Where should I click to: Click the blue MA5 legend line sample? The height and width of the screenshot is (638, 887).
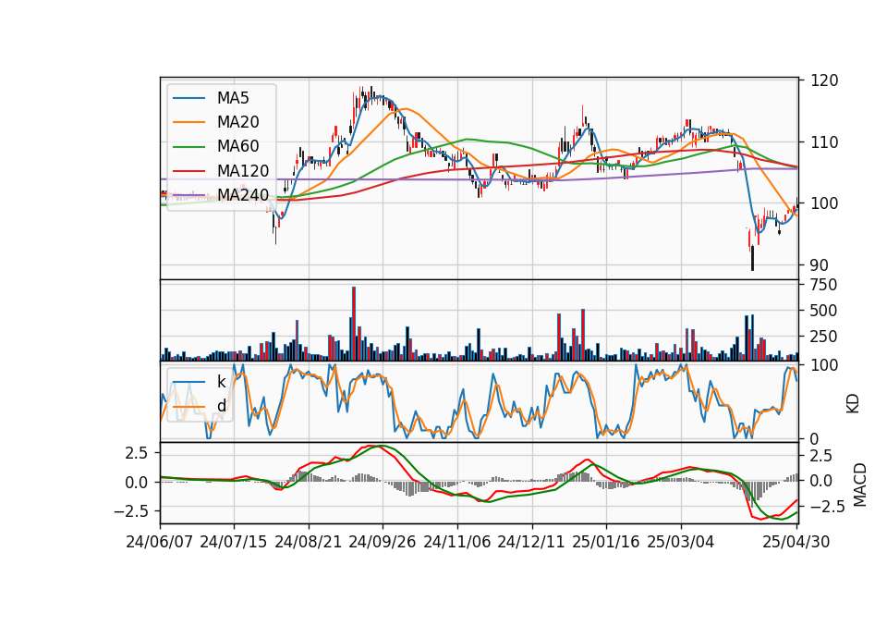tap(188, 99)
